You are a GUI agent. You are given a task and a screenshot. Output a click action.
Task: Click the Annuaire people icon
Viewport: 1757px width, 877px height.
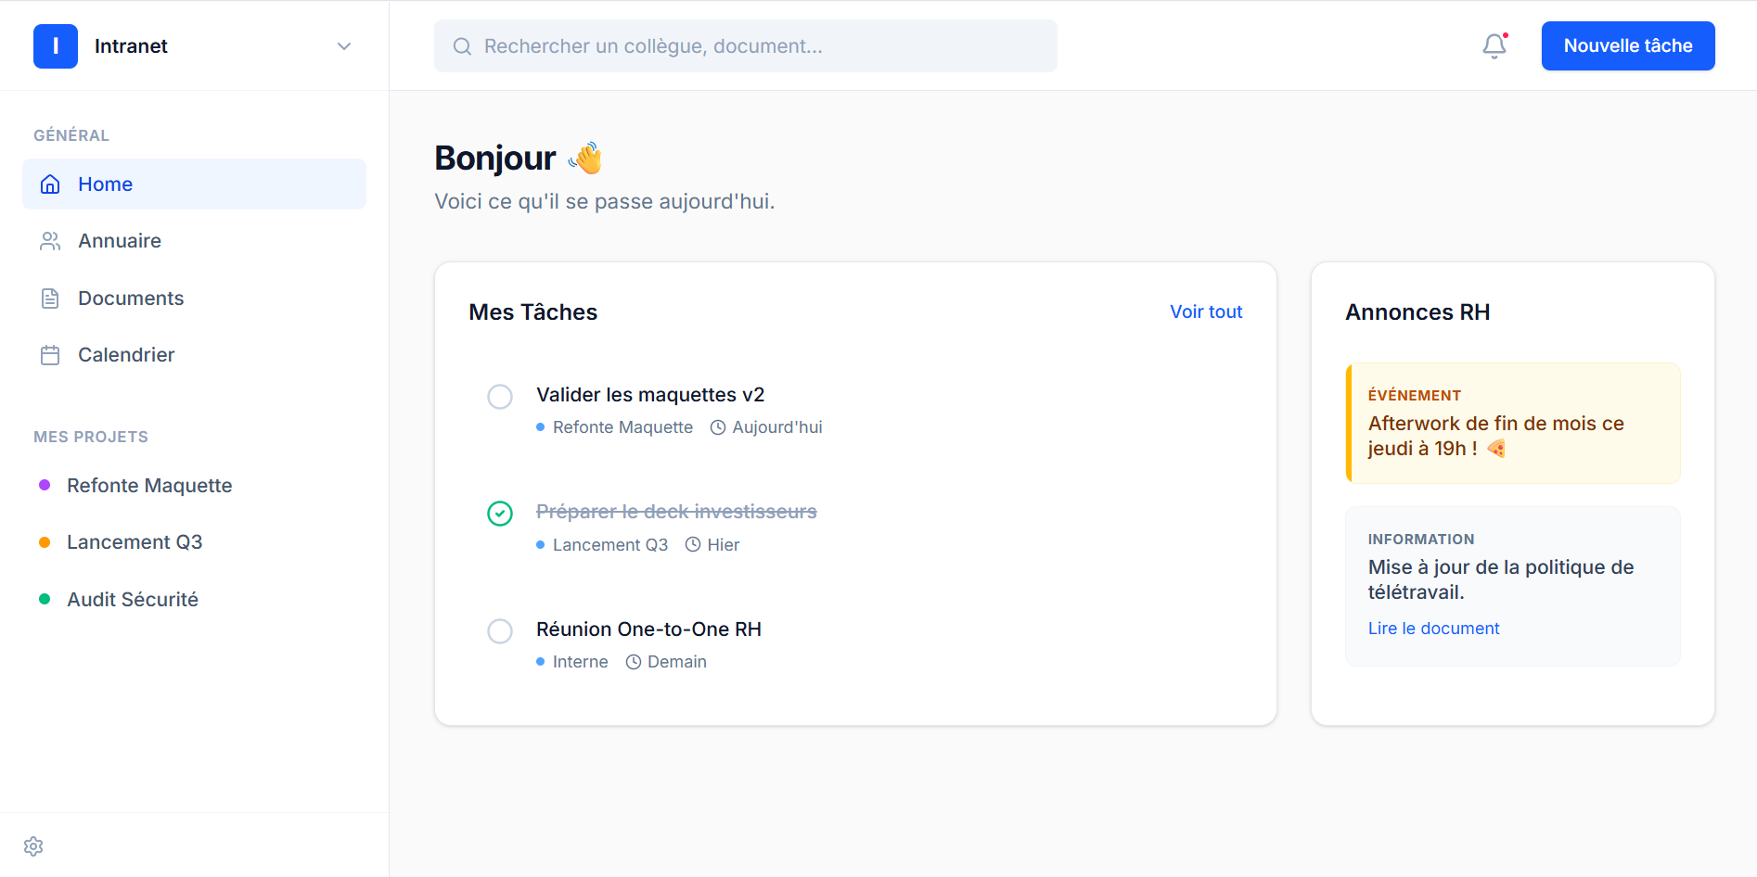50,241
